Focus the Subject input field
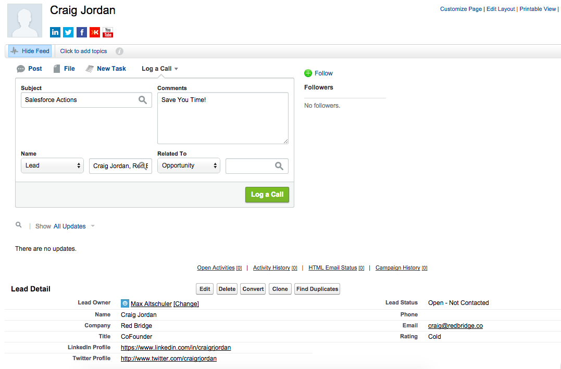This screenshot has height=369, width=561. [86, 100]
